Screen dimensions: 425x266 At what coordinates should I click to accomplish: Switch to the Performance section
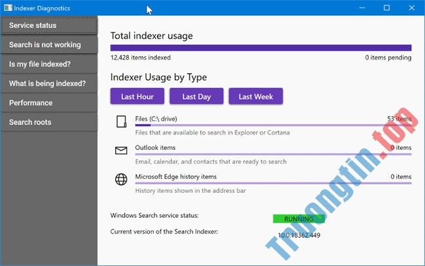point(49,103)
